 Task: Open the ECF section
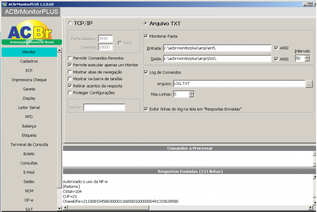click(x=29, y=71)
